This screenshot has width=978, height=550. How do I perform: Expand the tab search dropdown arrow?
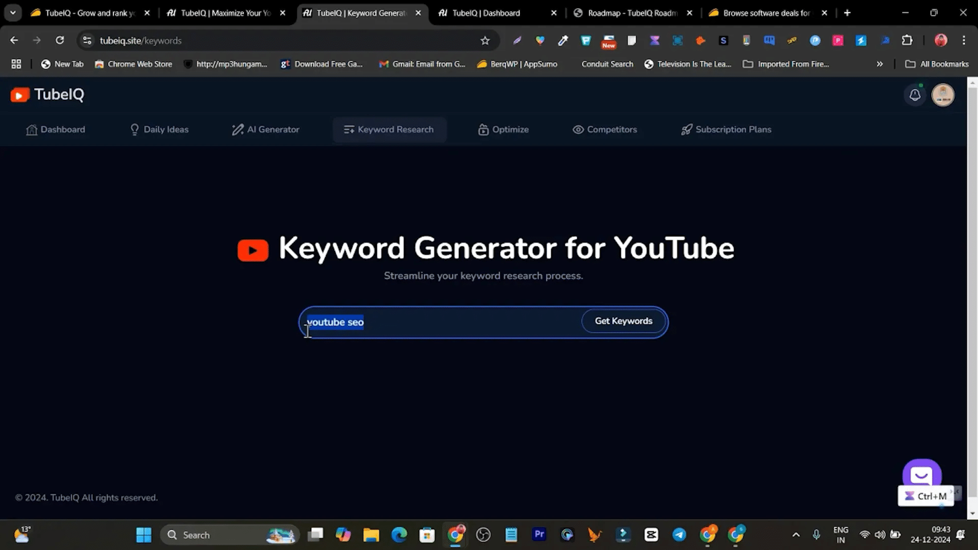tap(13, 13)
